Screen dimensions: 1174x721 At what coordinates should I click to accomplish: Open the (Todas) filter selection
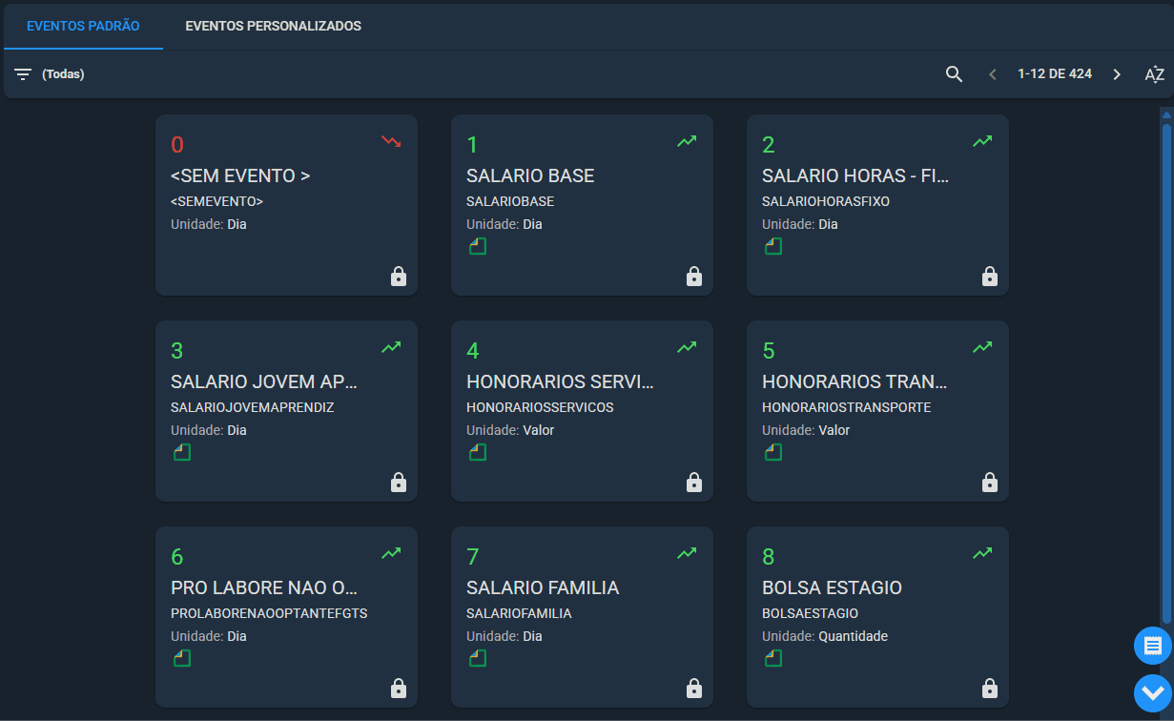[63, 74]
